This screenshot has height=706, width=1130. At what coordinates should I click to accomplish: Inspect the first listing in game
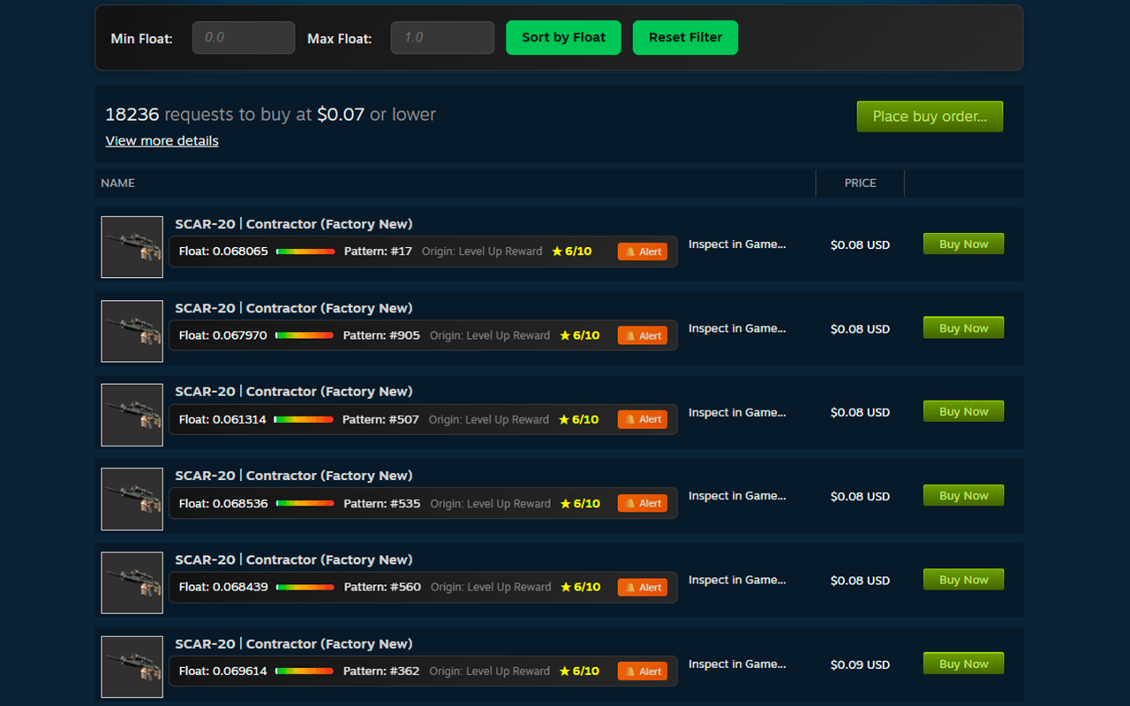[737, 244]
